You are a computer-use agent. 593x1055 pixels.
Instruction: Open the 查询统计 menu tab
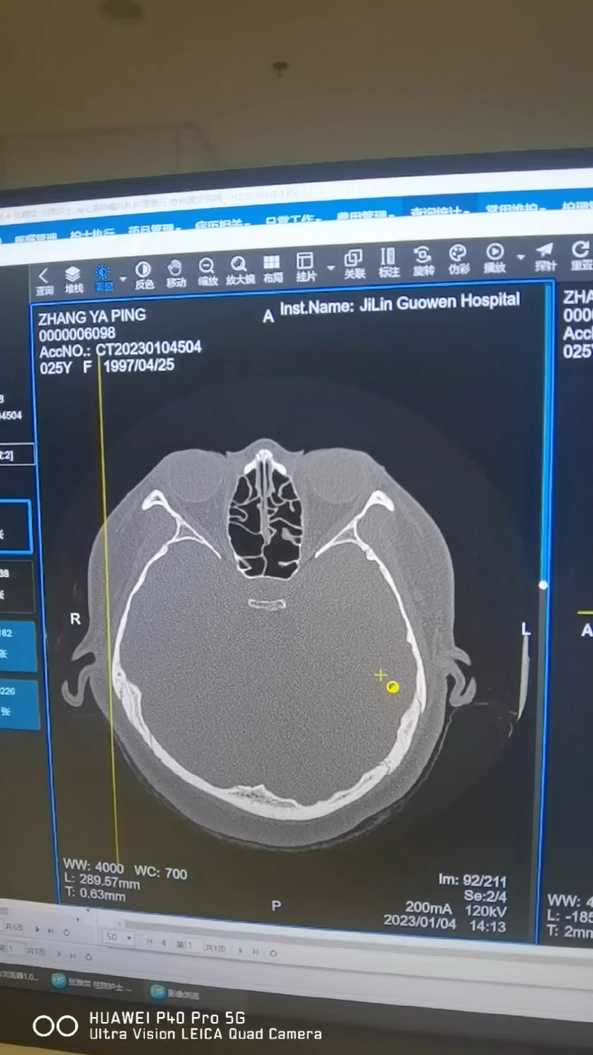pos(439,211)
